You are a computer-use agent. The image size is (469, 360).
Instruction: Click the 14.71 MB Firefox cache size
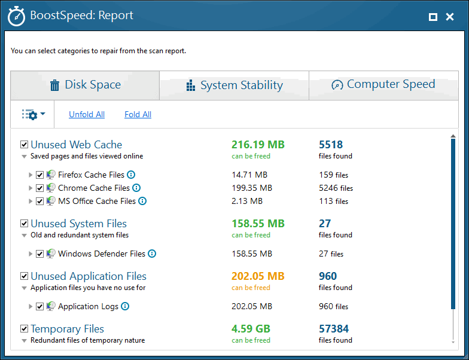click(249, 175)
